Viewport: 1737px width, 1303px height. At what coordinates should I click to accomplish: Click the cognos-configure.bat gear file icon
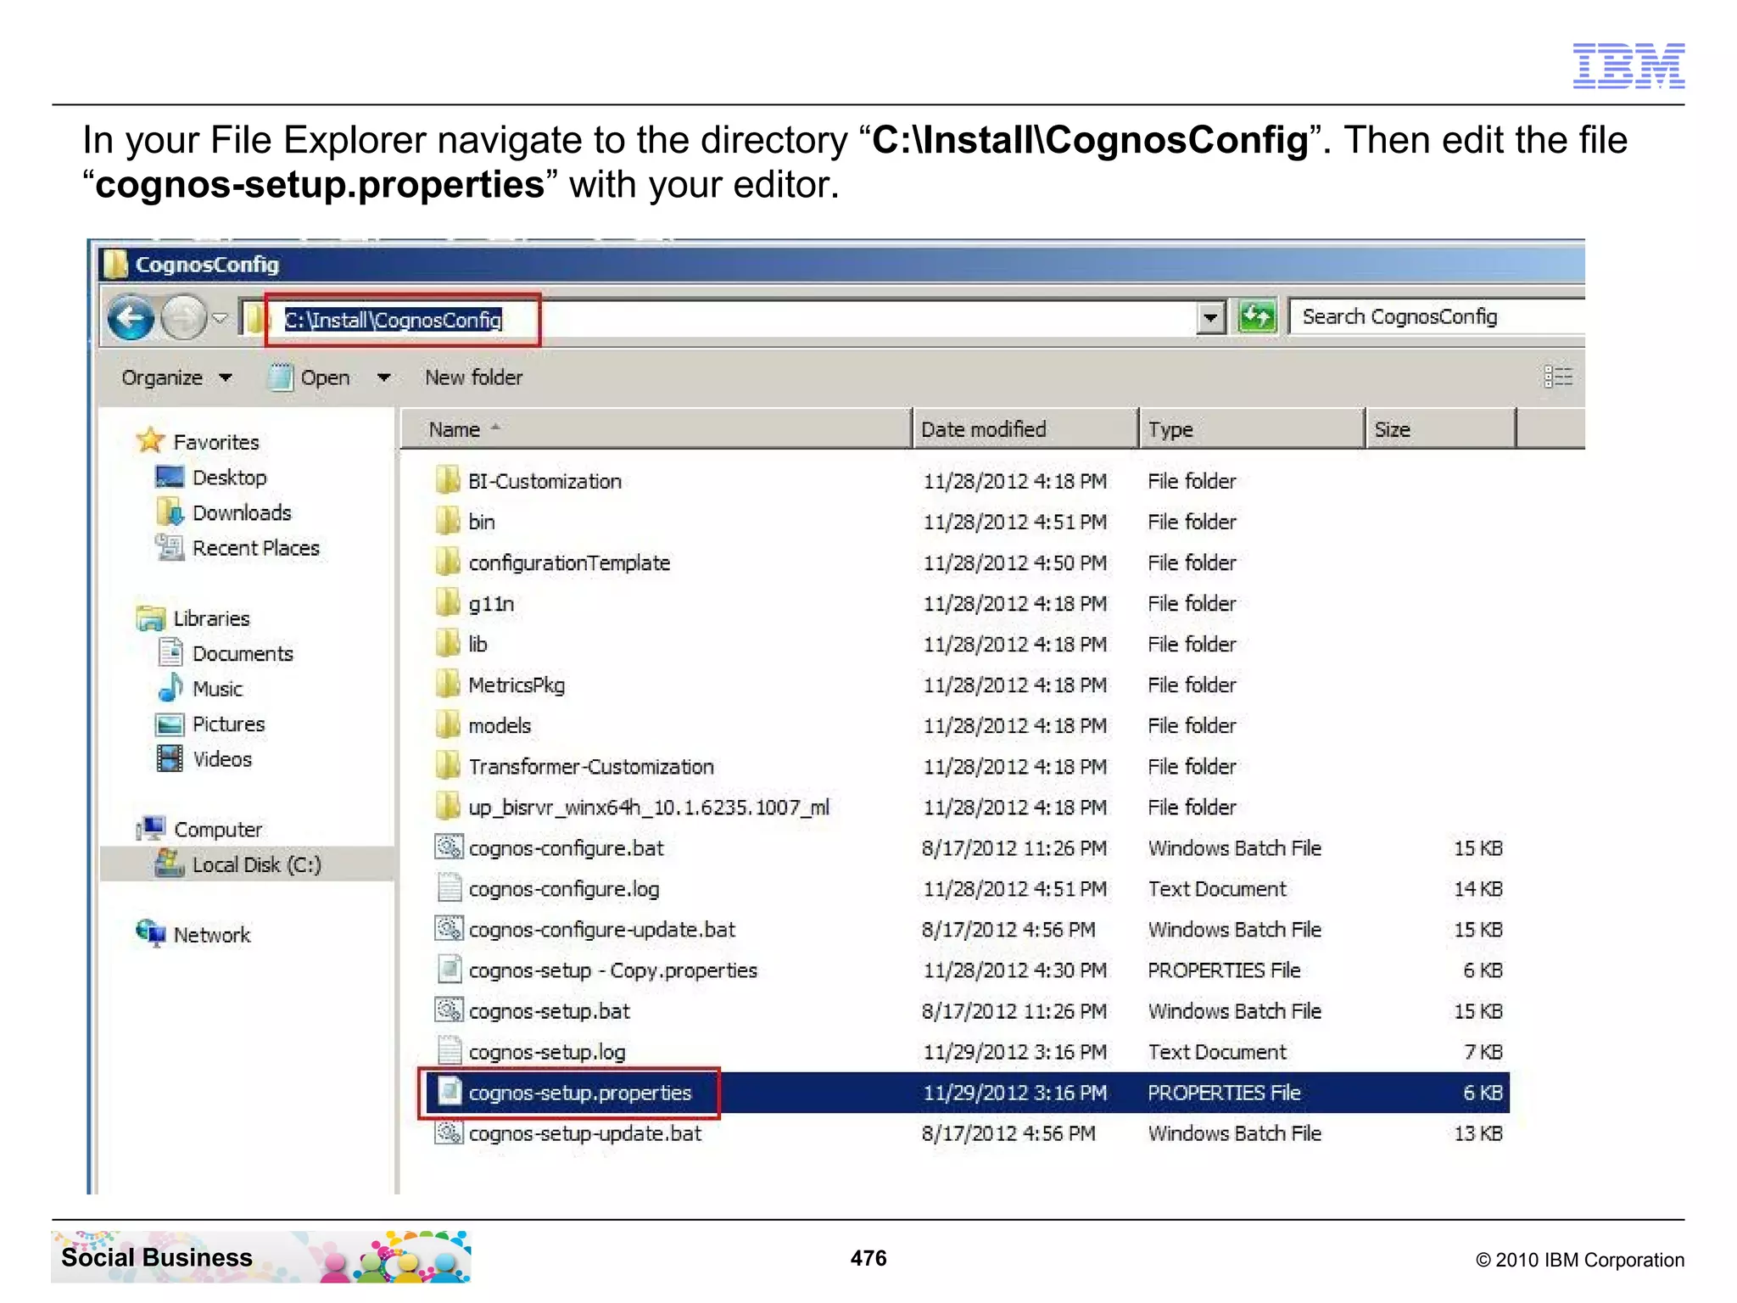click(449, 847)
